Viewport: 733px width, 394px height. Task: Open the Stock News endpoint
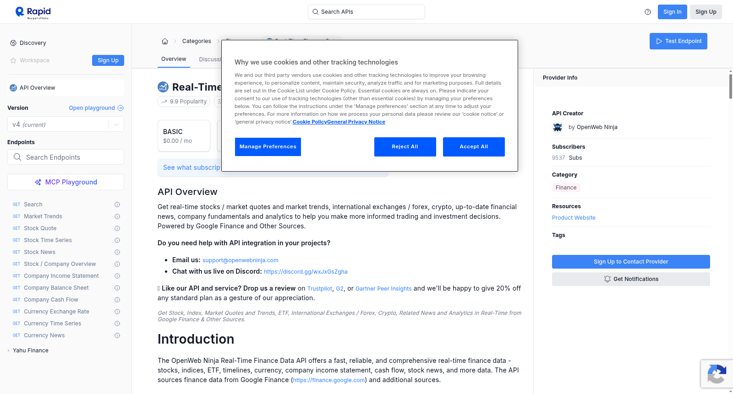pyautogui.click(x=39, y=252)
